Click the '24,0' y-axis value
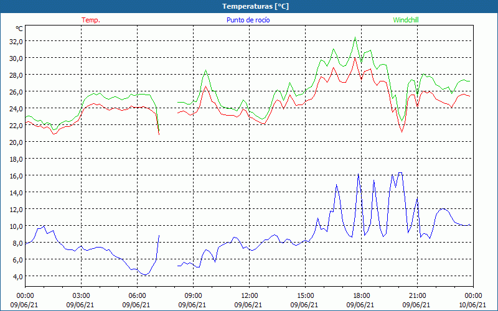Screen dimensions: 498x311 [x=16, y=109]
